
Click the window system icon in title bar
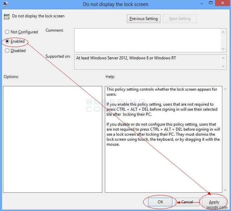[x=5, y=4]
